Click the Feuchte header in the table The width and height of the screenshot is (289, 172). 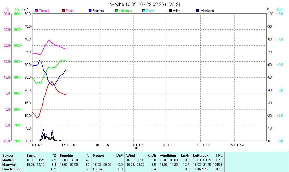tap(66, 156)
